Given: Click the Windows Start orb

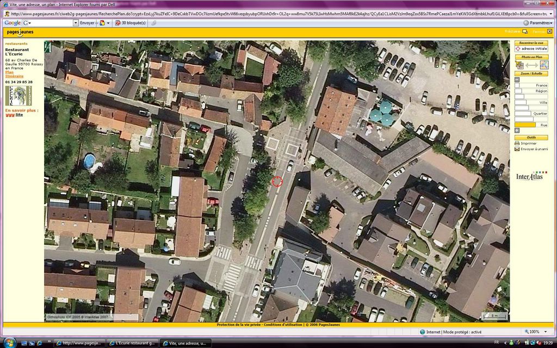Looking at the screenshot, I should click(x=10, y=343).
